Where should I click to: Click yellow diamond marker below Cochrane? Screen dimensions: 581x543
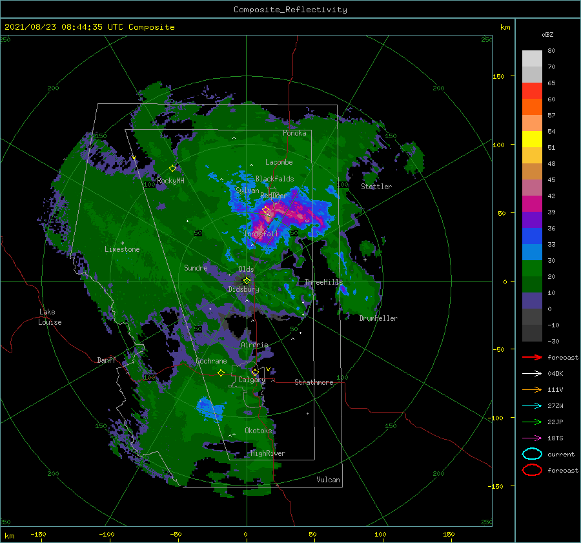[221, 373]
